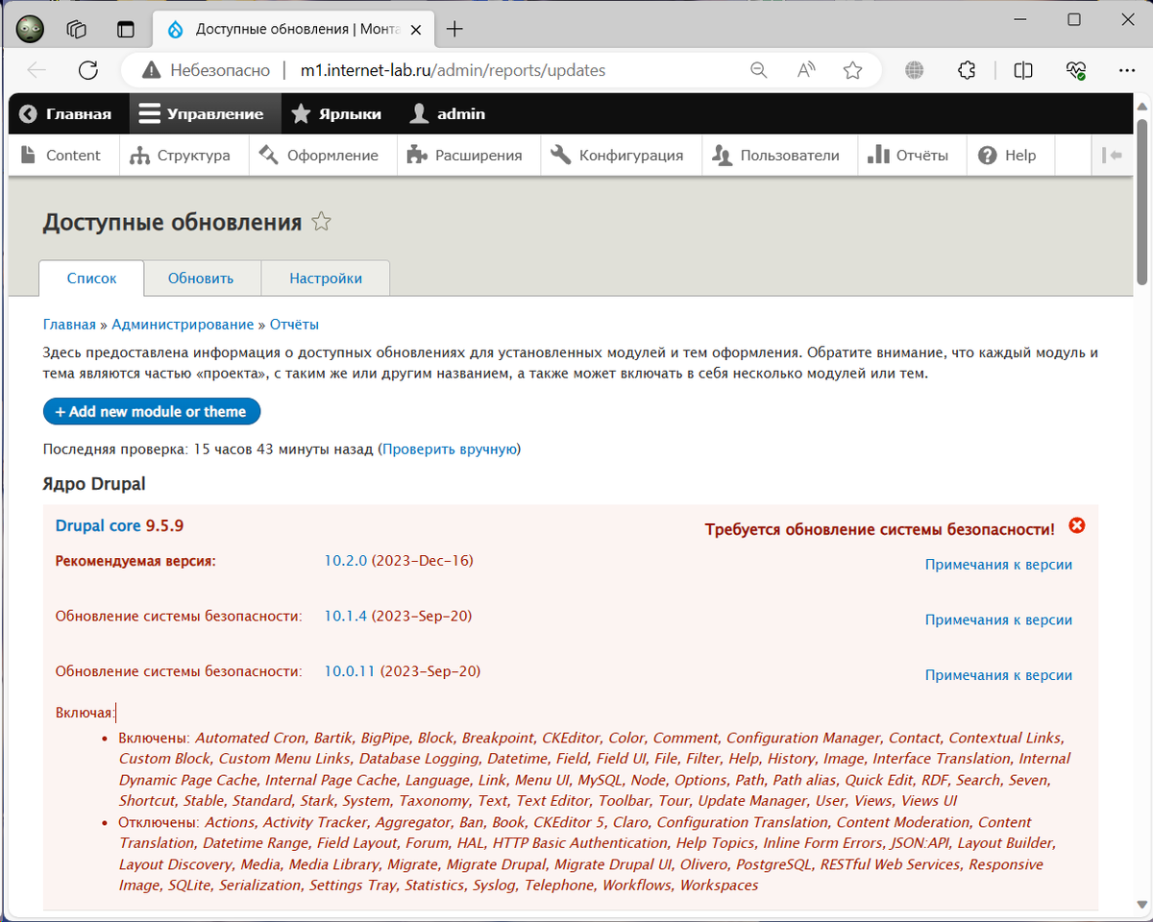Click the Ядро Drupal heading
The height and width of the screenshot is (922, 1153).
[94, 483]
